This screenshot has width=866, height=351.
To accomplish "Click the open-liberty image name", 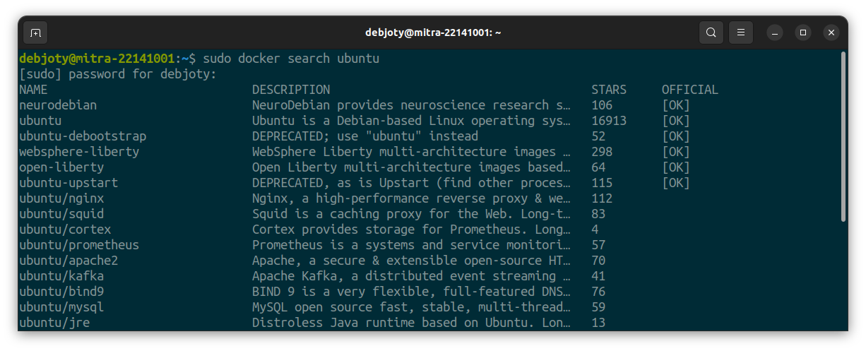I will (61, 167).
